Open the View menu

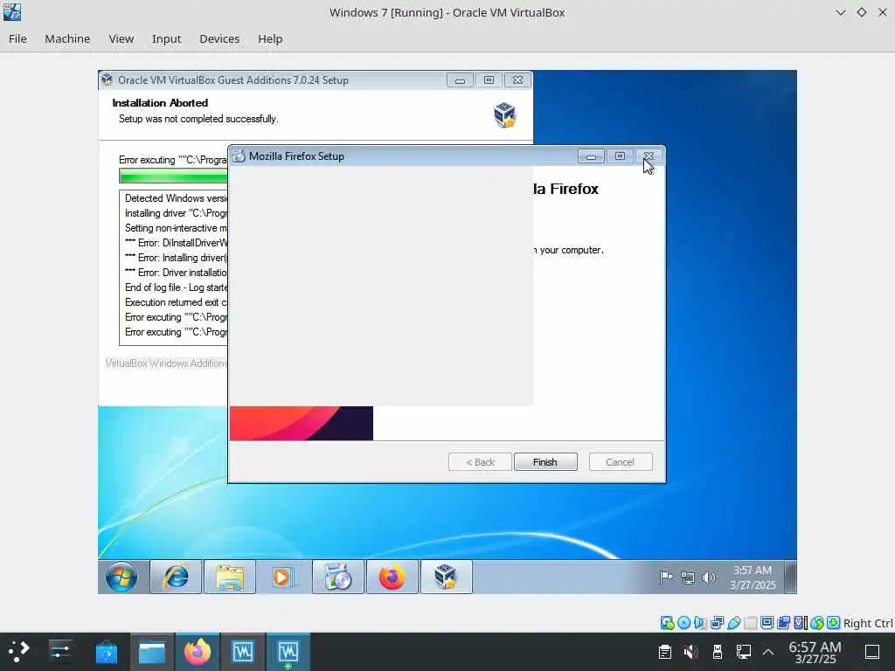121,38
